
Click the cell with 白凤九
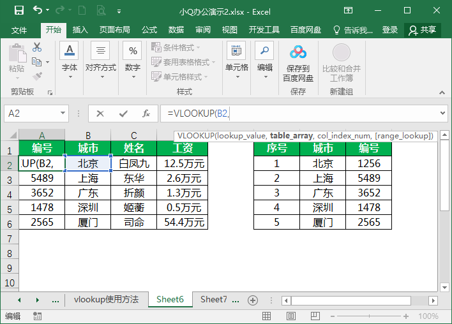[x=134, y=163]
